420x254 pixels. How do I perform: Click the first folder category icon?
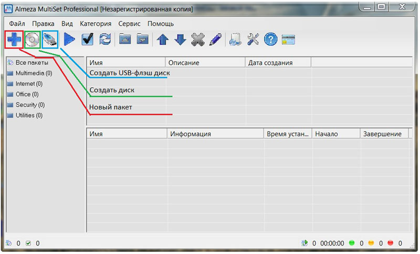click(x=125, y=39)
